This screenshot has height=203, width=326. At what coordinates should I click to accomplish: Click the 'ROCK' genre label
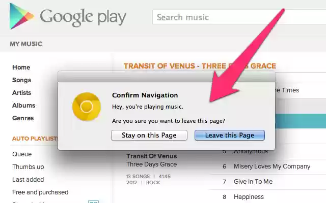pyautogui.click(x=153, y=183)
